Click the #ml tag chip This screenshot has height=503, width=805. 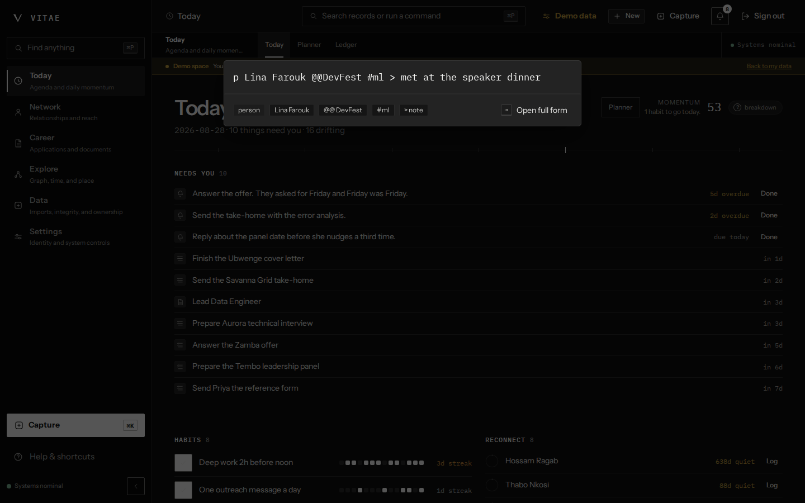pos(383,110)
